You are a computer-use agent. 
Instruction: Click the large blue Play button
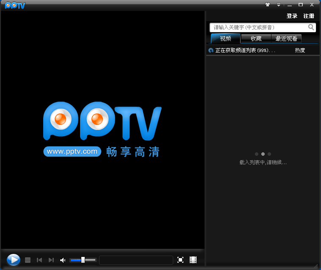14,260
